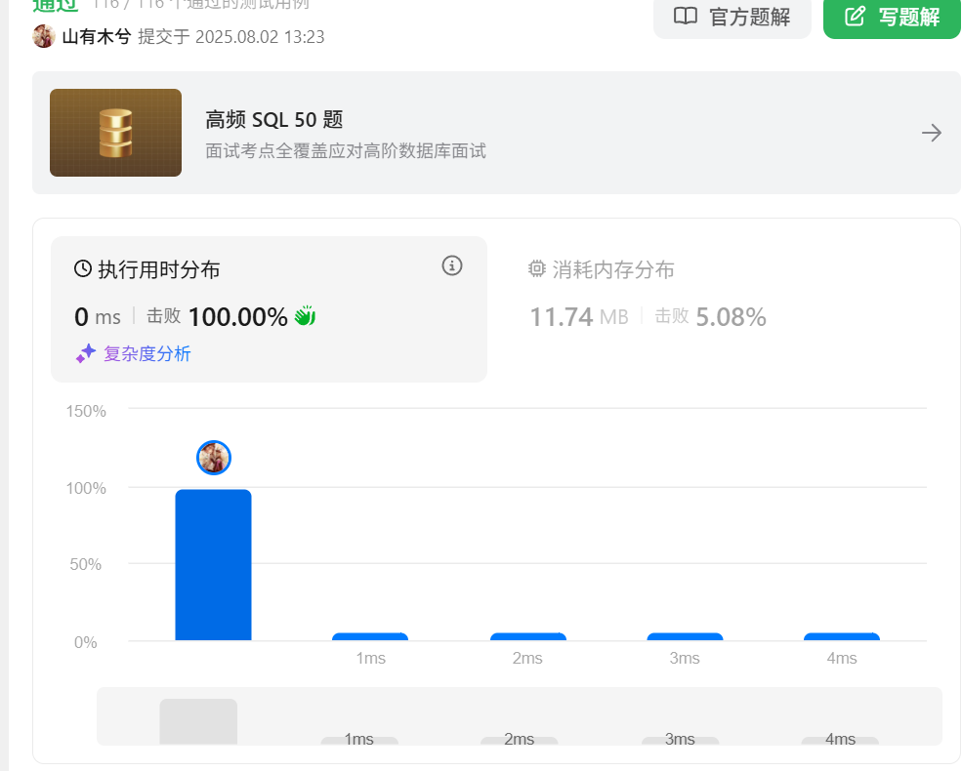Screen dimensions: 962x771
Task: Click the 4ms mark on range slider
Action: pos(840,739)
